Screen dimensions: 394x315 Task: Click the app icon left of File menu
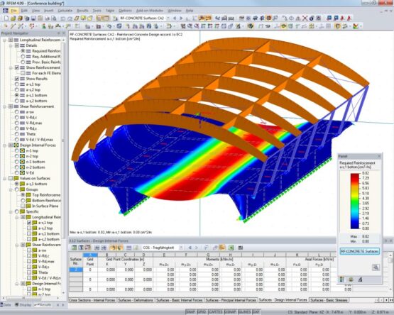(x=5, y=11)
